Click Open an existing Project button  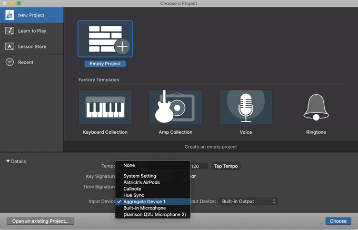pyautogui.click(x=41, y=221)
